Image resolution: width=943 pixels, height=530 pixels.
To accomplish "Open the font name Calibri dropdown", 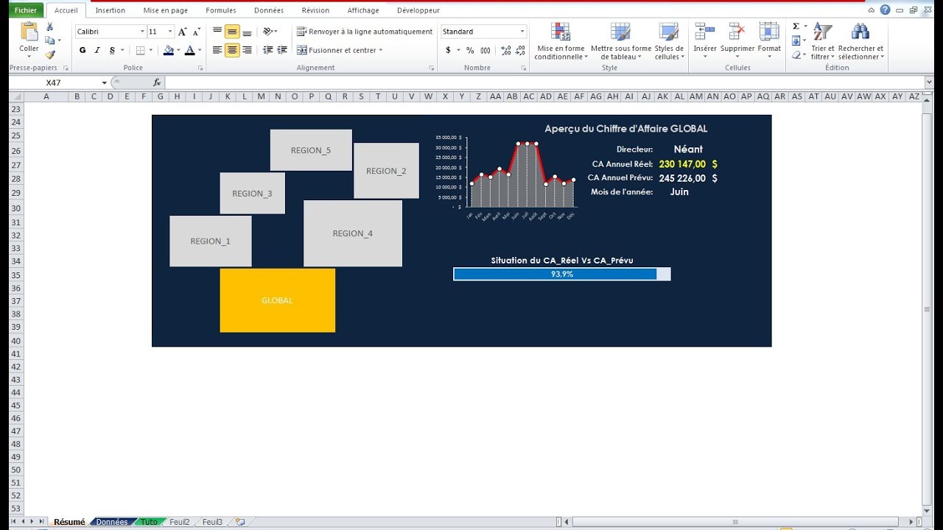I will (x=142, y=32).
